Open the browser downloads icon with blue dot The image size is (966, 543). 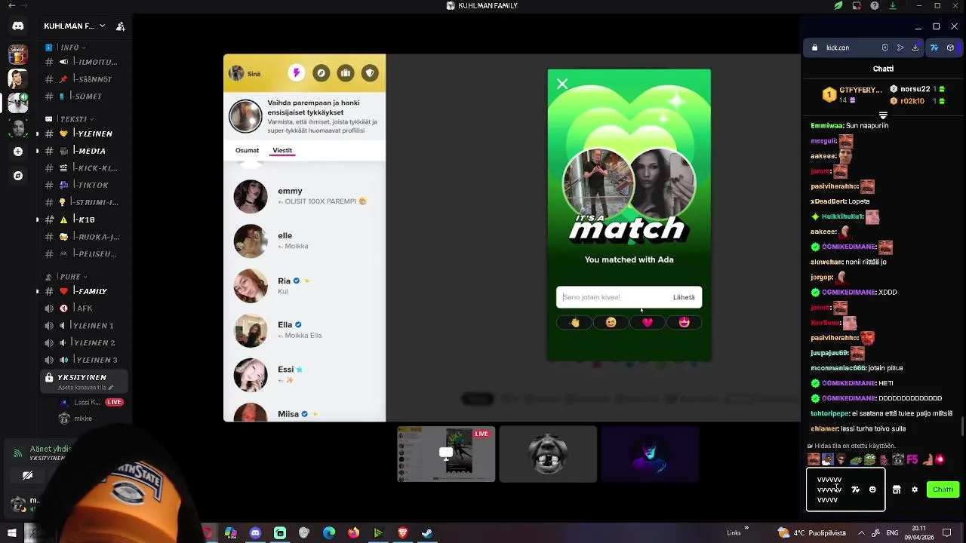(x=915, y=48)
